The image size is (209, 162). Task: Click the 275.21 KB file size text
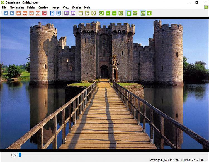click(198, 160)
